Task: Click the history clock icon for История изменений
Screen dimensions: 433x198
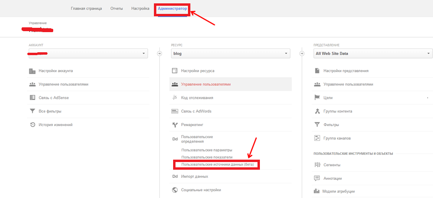Action: 32,125
